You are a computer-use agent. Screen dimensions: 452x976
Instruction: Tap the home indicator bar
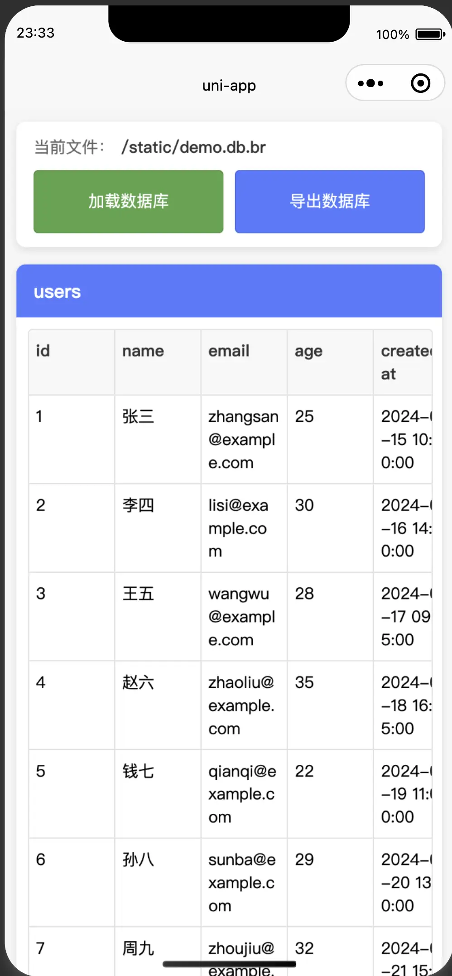(x=229, y=964)
